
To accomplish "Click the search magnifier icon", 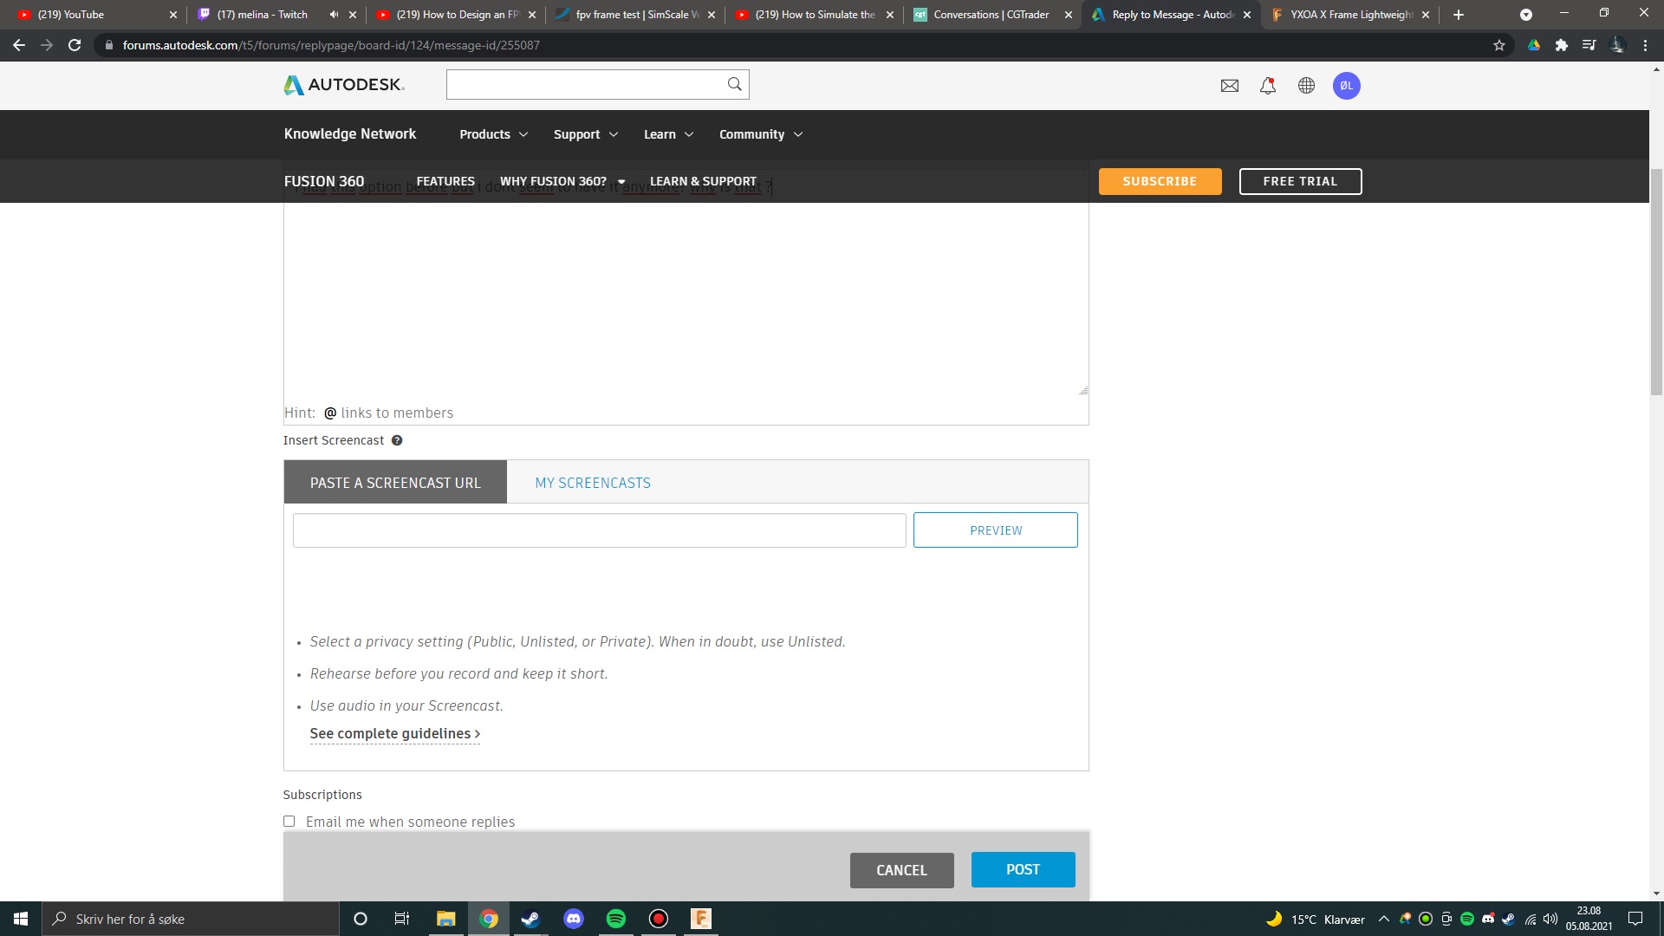I will [x=734, y=84].
